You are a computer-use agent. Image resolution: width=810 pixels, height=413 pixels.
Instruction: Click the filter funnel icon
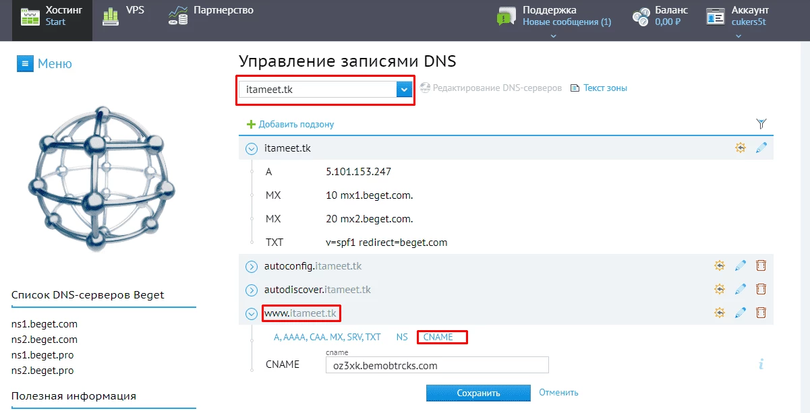click(761, 124)
